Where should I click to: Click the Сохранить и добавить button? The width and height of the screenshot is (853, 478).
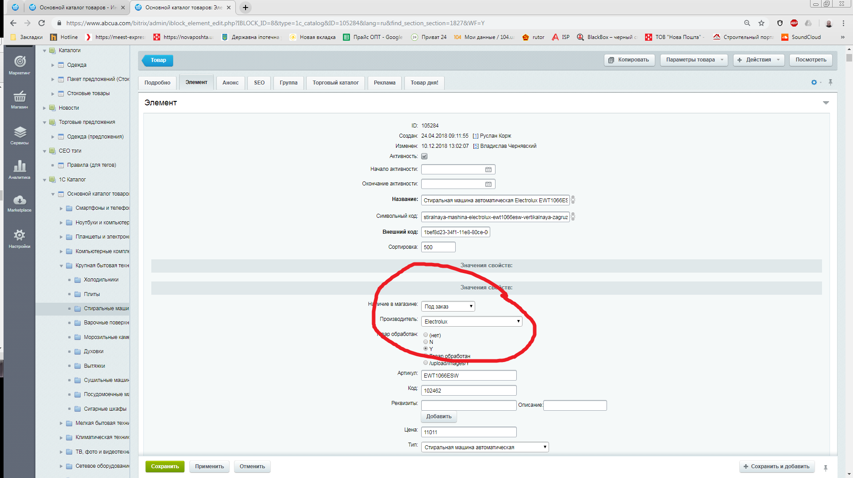point(777,466)
